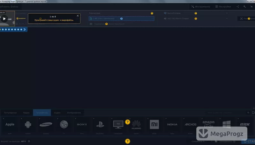Click the wrench icon in the top bar
Image resolution: width=255 pixels, height=145 pixels.
click(244, 7)
